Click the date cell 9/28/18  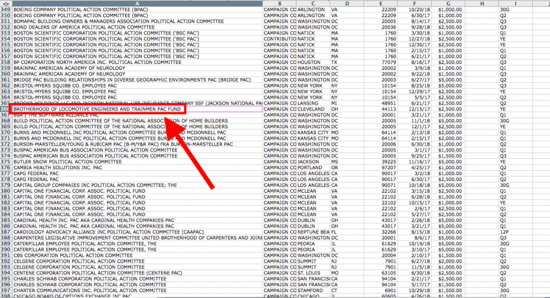(414, 27)
